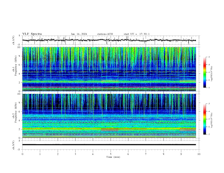Click the ch.2 "Frequency (kHz)" axis label

(x=16, y=113)
